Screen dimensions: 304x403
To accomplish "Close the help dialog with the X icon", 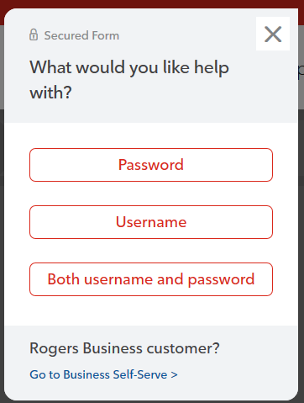I will [x=273, y=34].
